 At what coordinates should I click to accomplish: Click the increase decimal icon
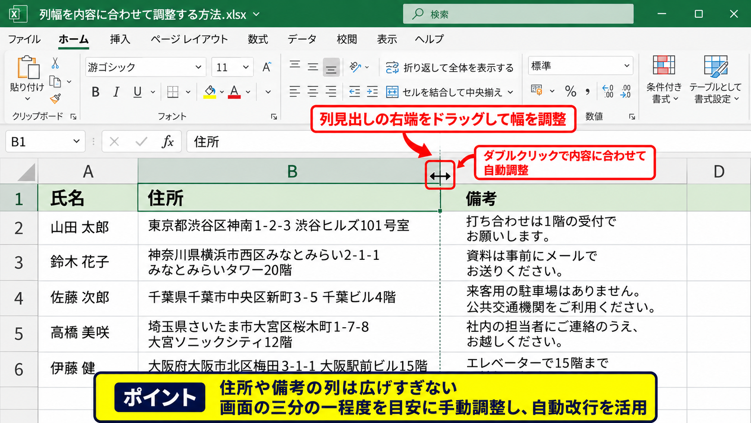608,91
